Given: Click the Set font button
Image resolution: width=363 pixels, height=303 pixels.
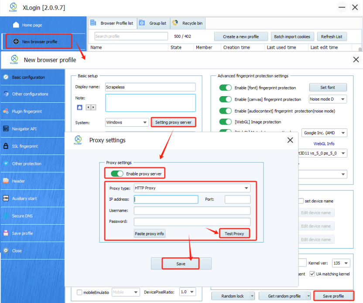Looking at the screenshot, I should click(x=328, y=88).
